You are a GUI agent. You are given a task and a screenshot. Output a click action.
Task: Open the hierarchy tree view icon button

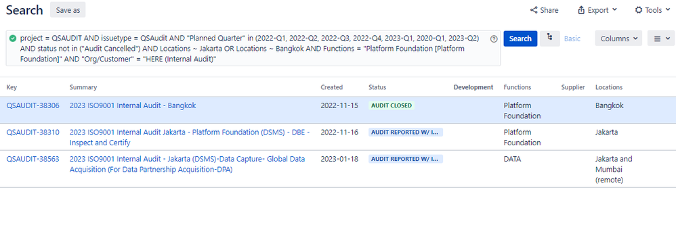click(550, 39)
